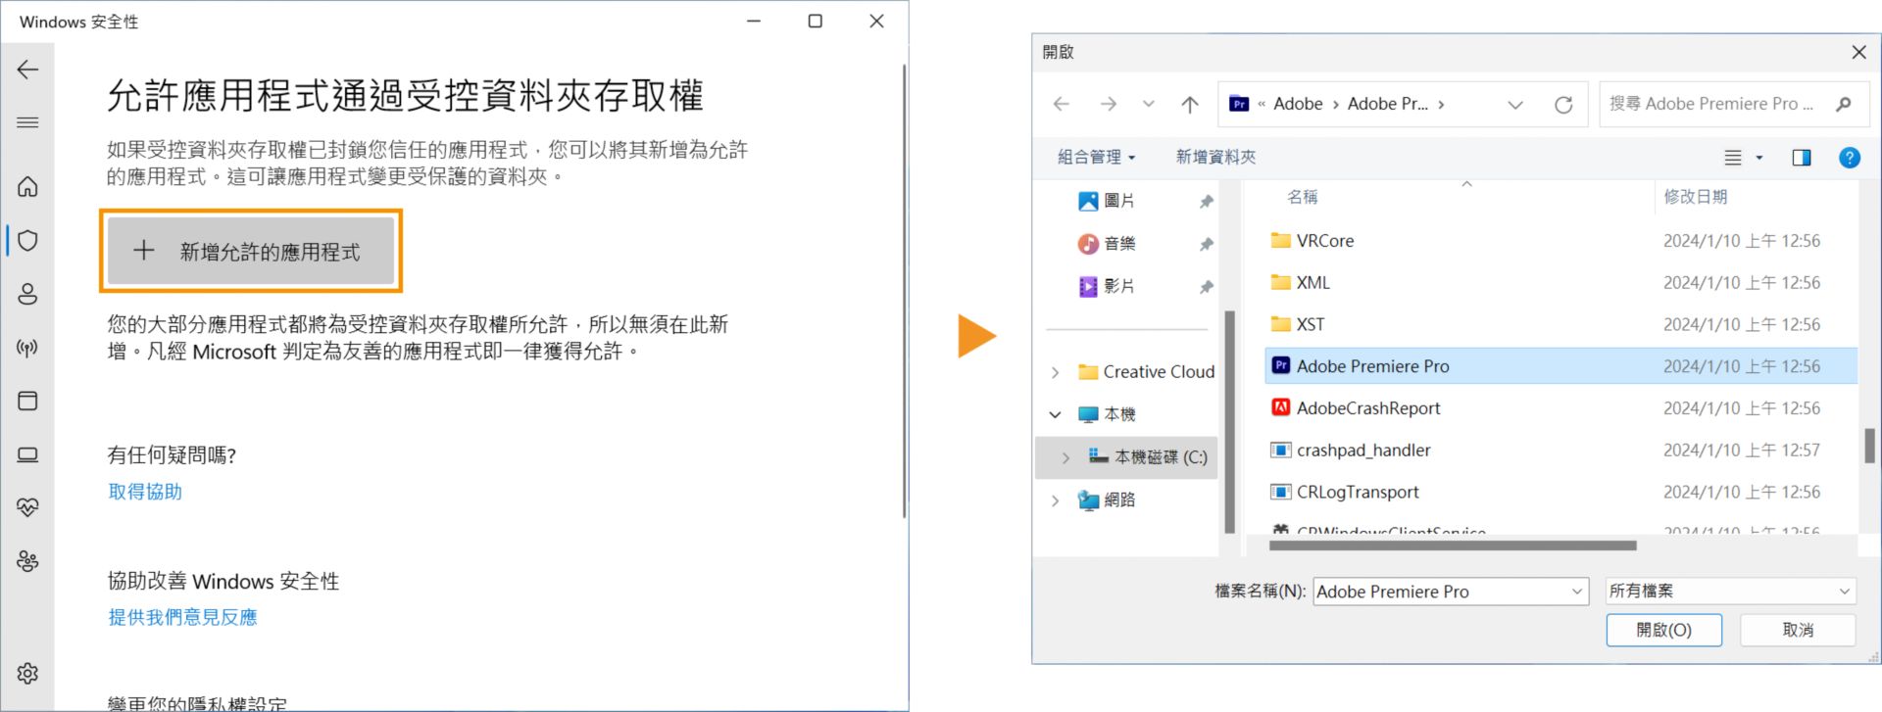Open recent locations dropdown in dialog

(1148, 104)
